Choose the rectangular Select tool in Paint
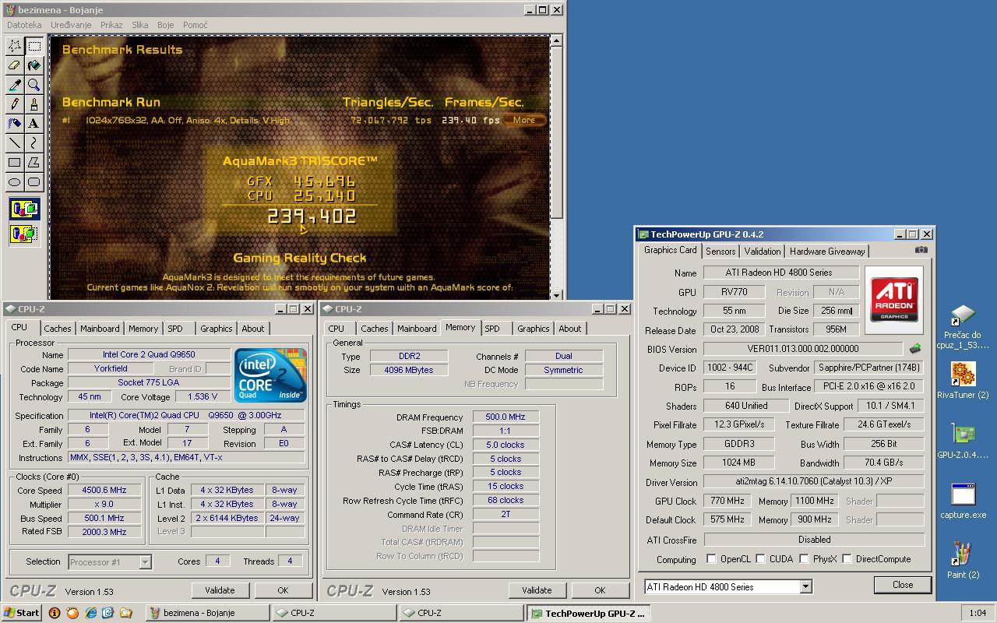This screenshot has height=623, width=997. [x=33, y=46]
